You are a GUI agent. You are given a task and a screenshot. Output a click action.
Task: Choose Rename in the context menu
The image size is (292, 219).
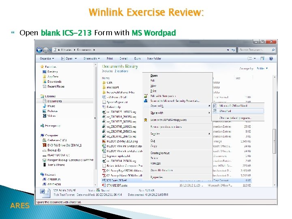click(x=155, y=163)
